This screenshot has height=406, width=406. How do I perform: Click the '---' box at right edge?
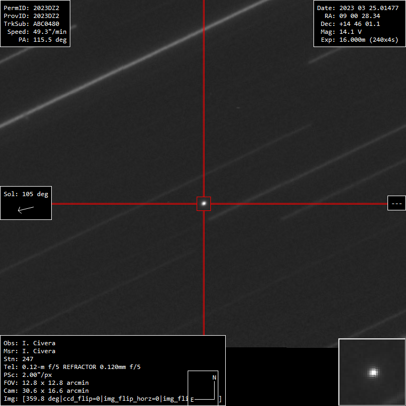coord(396,203)
